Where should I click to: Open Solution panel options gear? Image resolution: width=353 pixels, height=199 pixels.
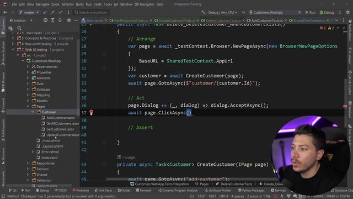tap(69, 20)
